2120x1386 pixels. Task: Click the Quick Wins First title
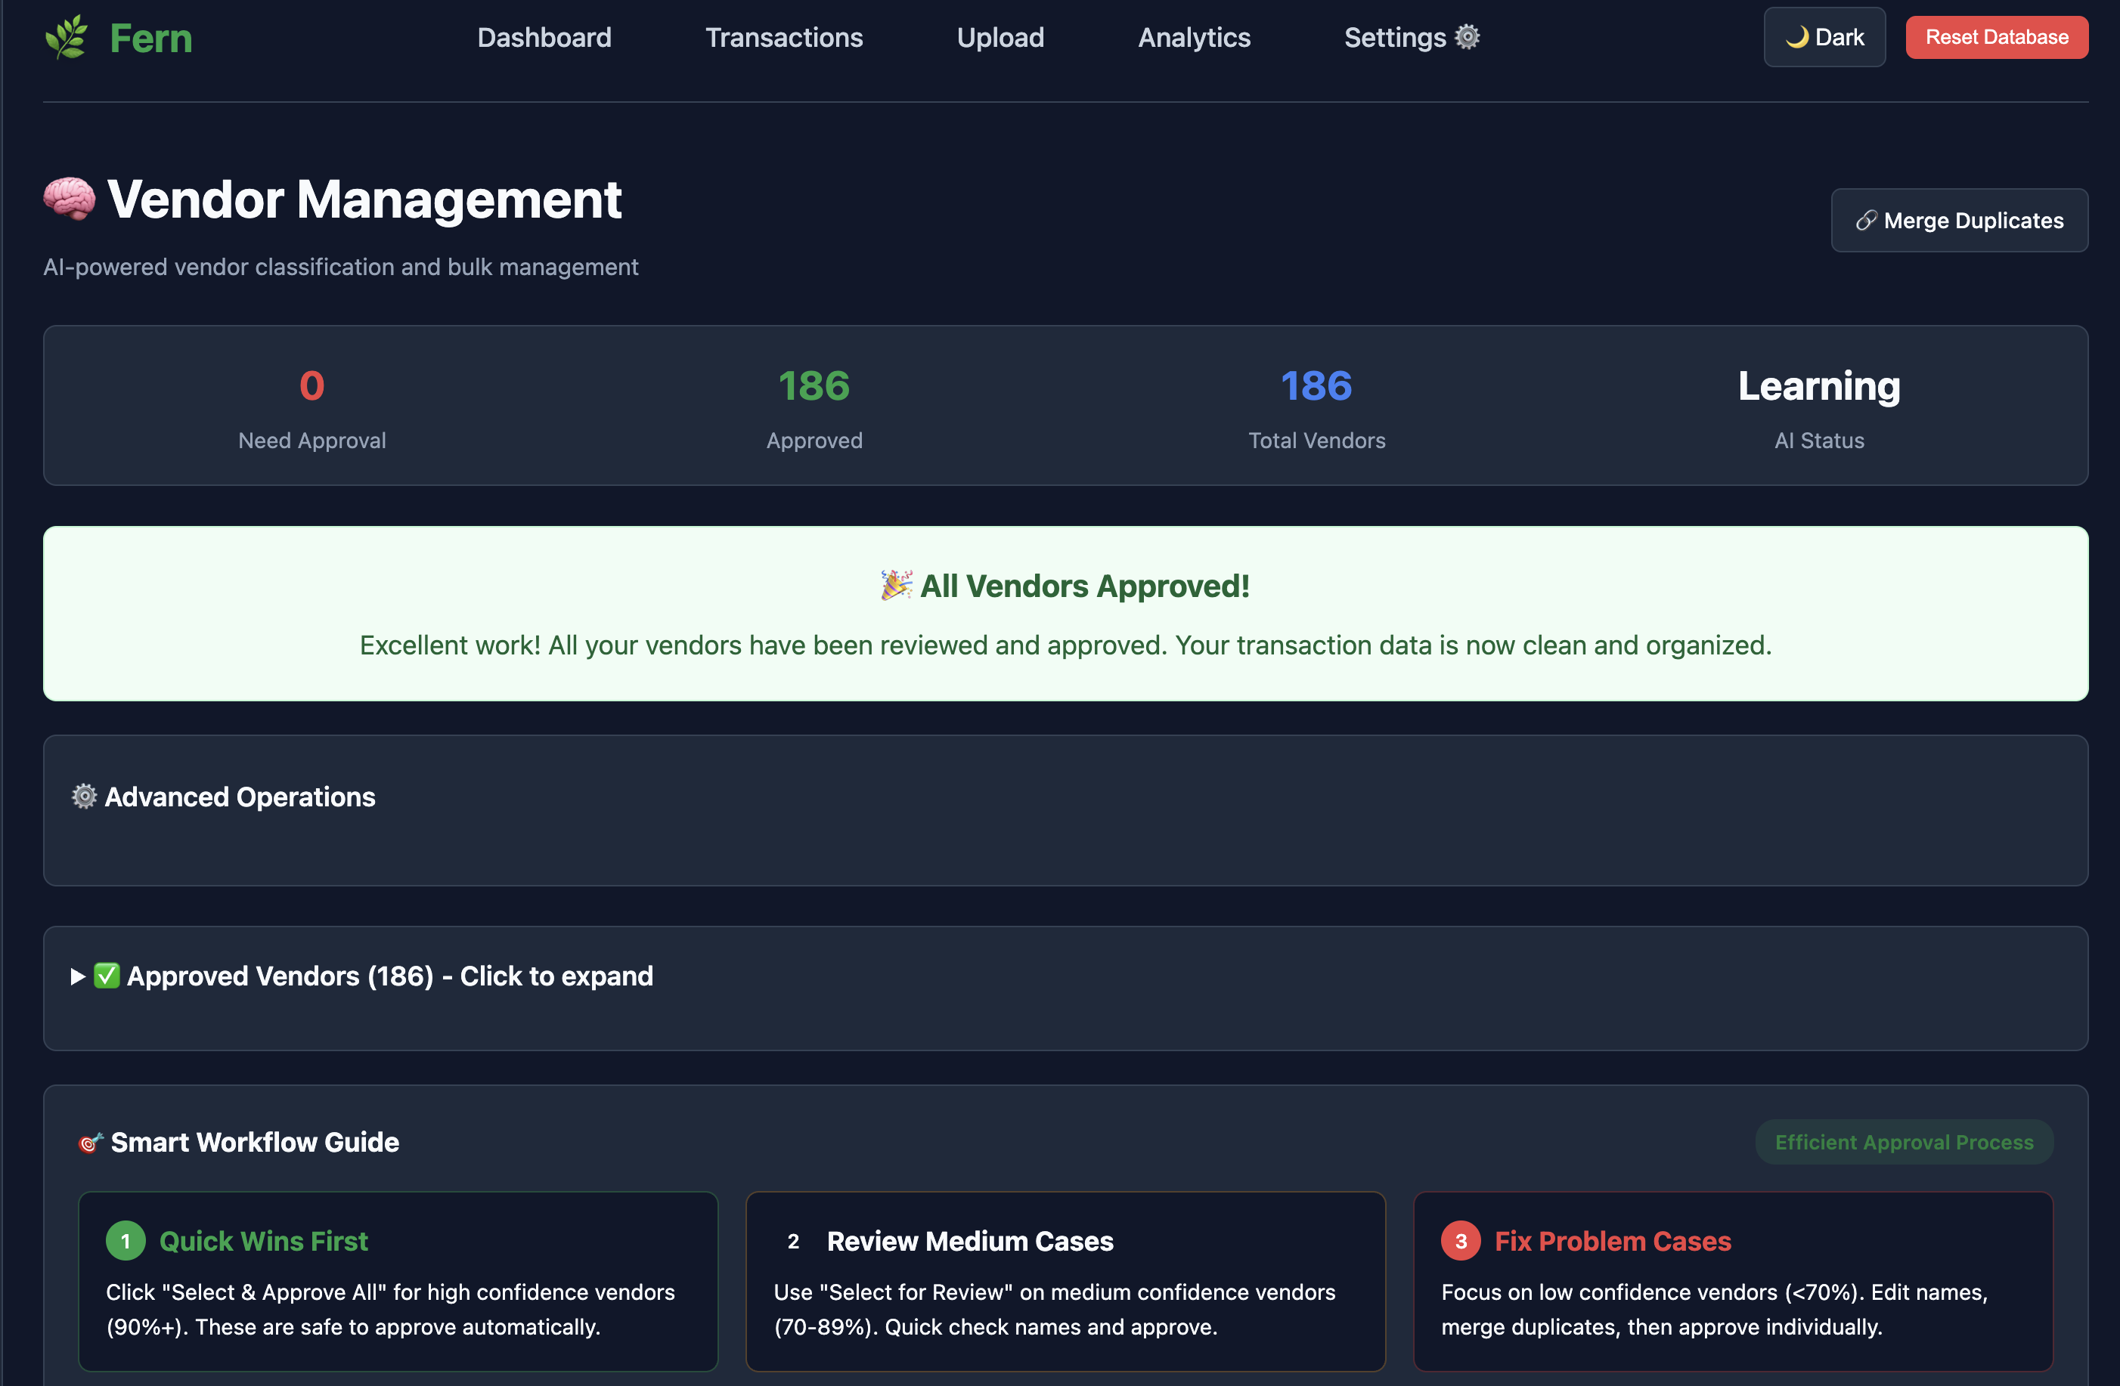tap(264, 1241)
